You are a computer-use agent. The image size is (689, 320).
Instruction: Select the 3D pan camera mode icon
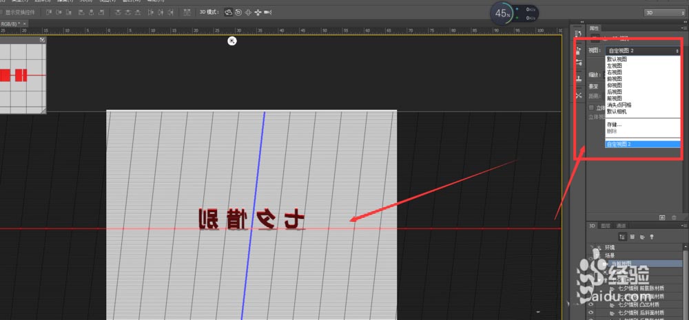click(248, 12)
